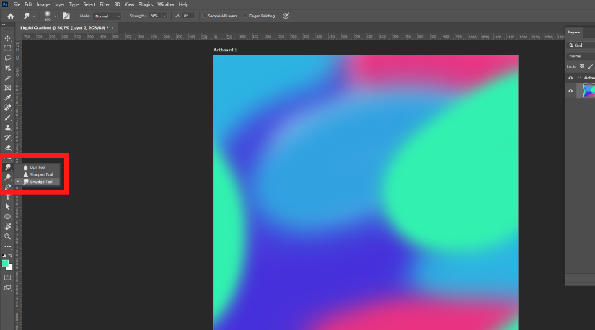This screenshot has width=595, height=330.
Task: Select the Hand tool
Action: pyautogui.click(x=7, y=226)
